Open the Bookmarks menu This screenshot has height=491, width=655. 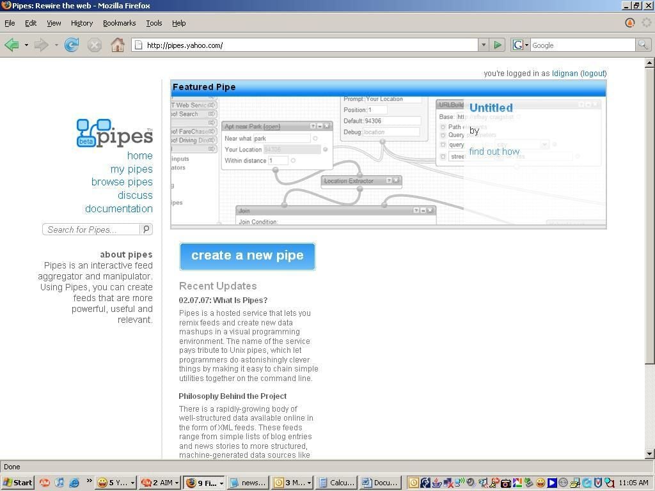click(x=120, y=23)
